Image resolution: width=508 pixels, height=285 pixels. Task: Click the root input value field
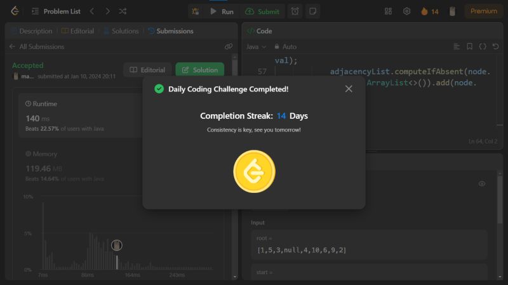(x=370, y=245)
